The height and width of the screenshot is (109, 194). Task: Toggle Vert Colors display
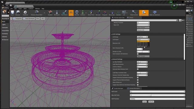click(x=64, y=13)
